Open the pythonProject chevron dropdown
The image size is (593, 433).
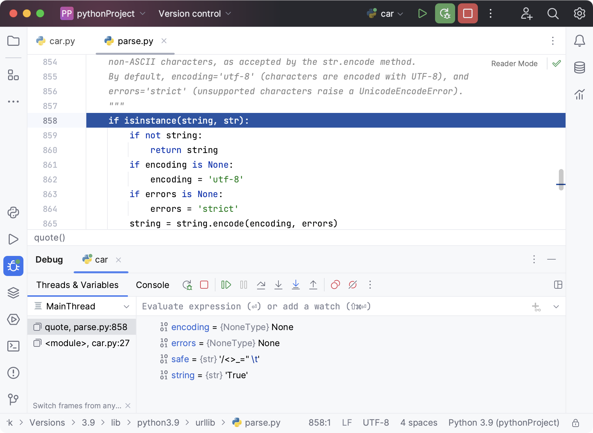click(x=143, y=14)
